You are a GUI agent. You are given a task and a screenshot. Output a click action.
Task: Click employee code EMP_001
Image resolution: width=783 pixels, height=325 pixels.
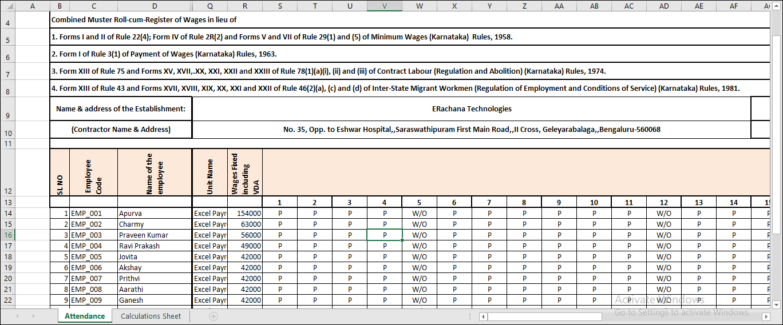93,213
